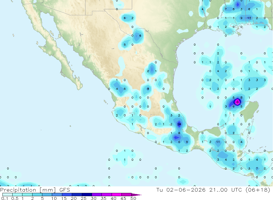Pick the 10–15 mm legend color swatch
Viewport: 273px width, 200px height.
pyautogui.click(x=57, y=195)
